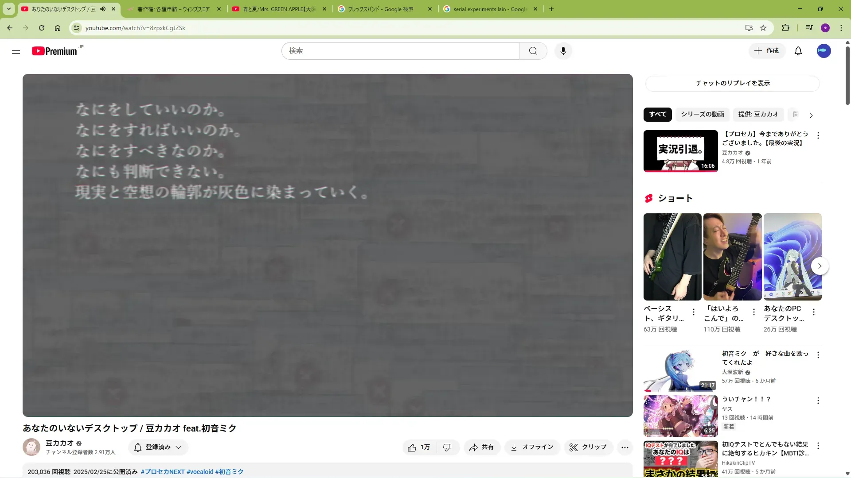Viewport: 851px width, 478px height.
Task: Click the search magnifier button
Action: tap(533, 51)
